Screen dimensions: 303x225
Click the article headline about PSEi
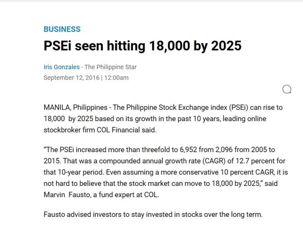142,46
